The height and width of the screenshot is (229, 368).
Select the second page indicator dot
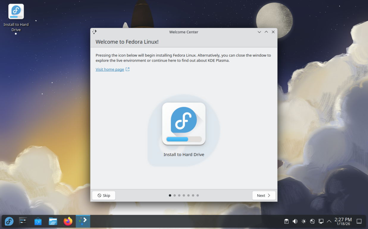(175, 195)
